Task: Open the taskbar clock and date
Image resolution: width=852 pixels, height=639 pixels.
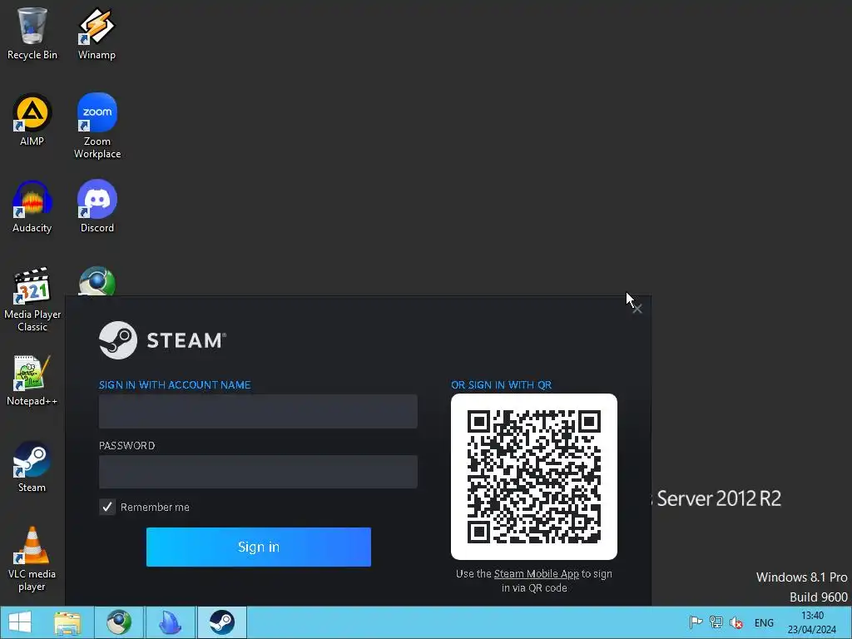Action: [x=812, y=622]
